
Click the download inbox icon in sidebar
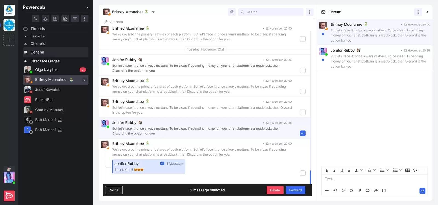pyautogui.click(x=55, y=19)
